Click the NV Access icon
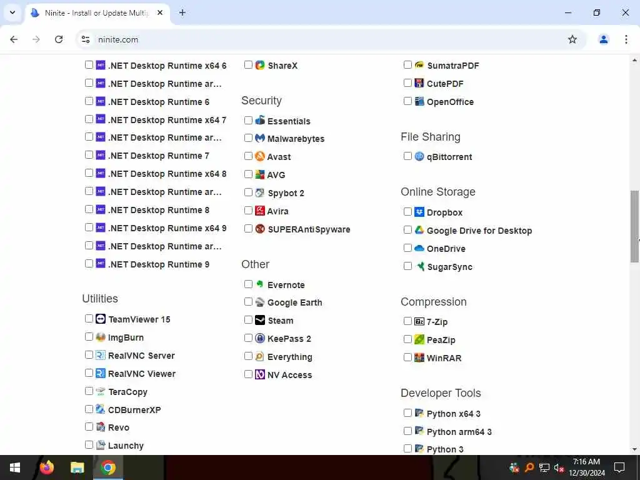The height and width of the screenshot is (480, 640). (260, 374)
